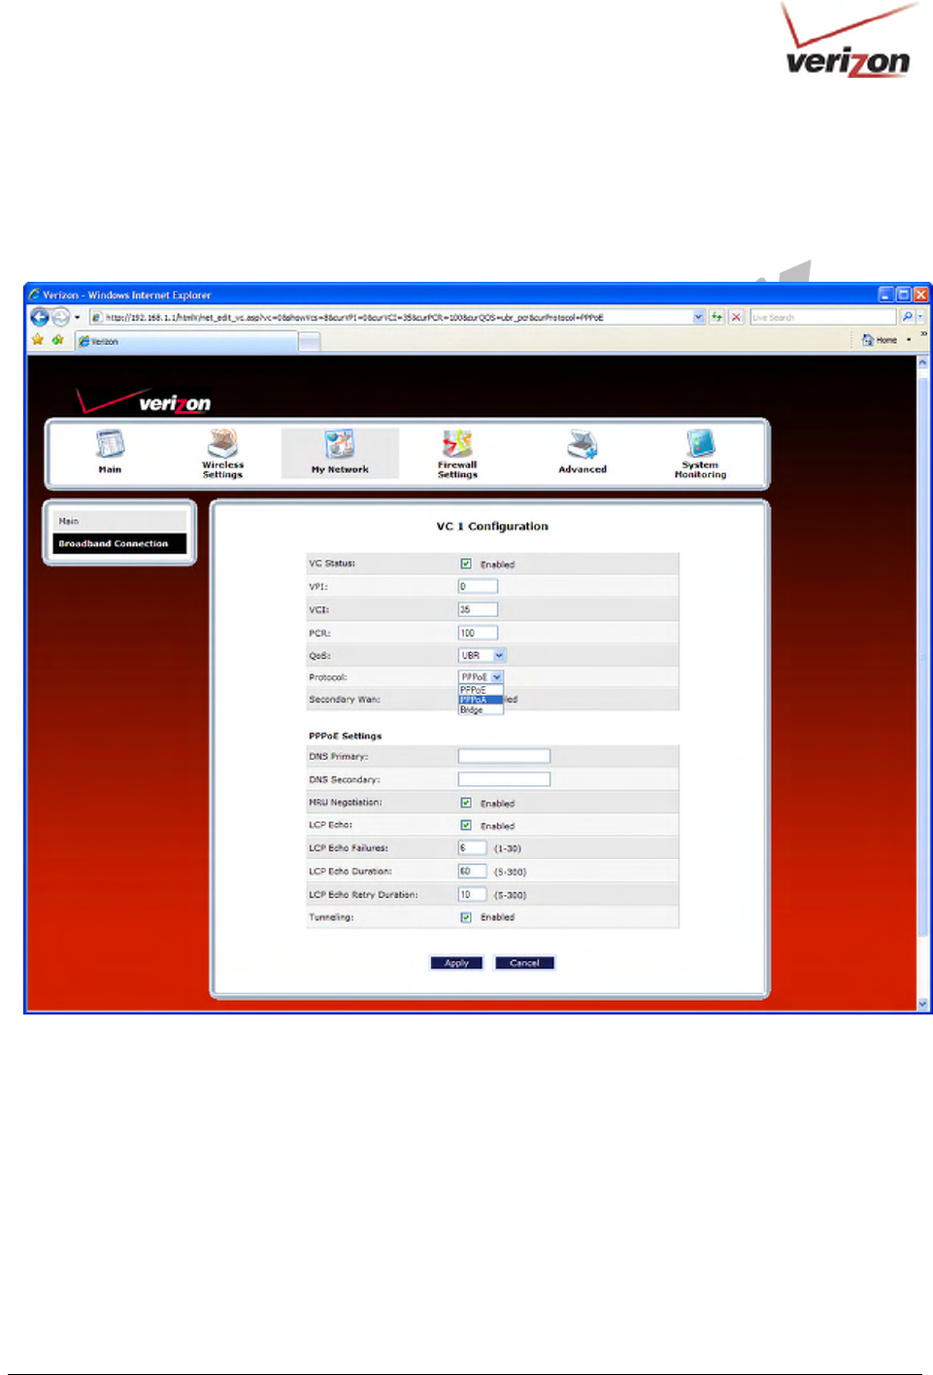Click the toolbar overflow chevron

(923, 333)
